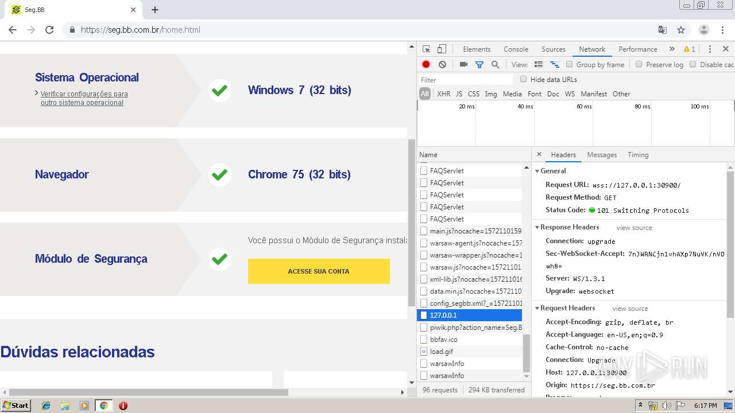Open Windows Explorer from taskbar
The image size is (735, 413).
65,406
